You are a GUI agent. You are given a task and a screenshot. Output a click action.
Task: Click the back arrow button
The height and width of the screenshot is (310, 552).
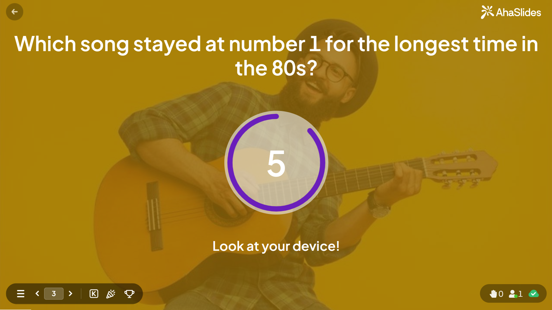click(x=15, y=12)
